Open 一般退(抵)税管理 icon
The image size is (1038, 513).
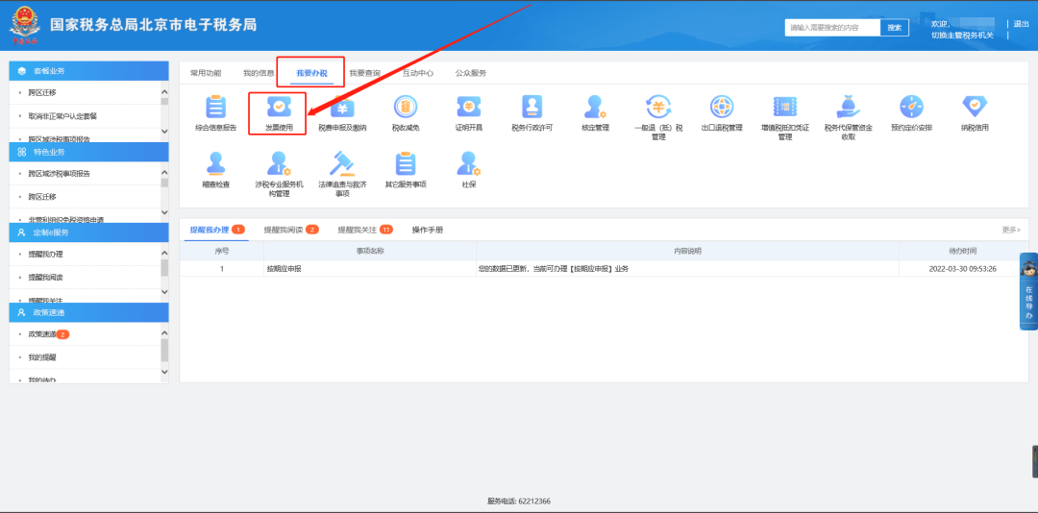(658, 107)
